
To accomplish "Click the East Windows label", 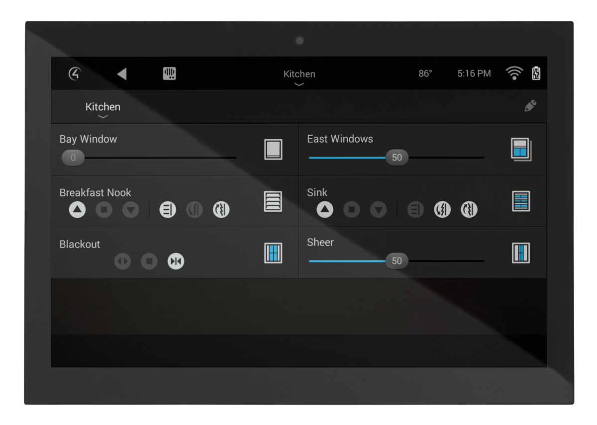I will click(340, 139).
